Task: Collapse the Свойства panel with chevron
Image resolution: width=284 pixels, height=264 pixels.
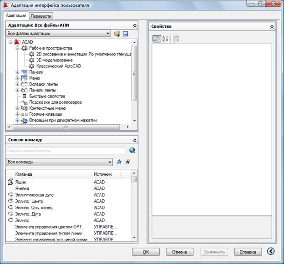Action: point(272,27)
